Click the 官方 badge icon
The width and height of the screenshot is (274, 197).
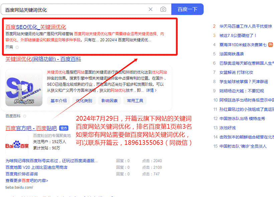pyautogui.click(x=63, y=128)
